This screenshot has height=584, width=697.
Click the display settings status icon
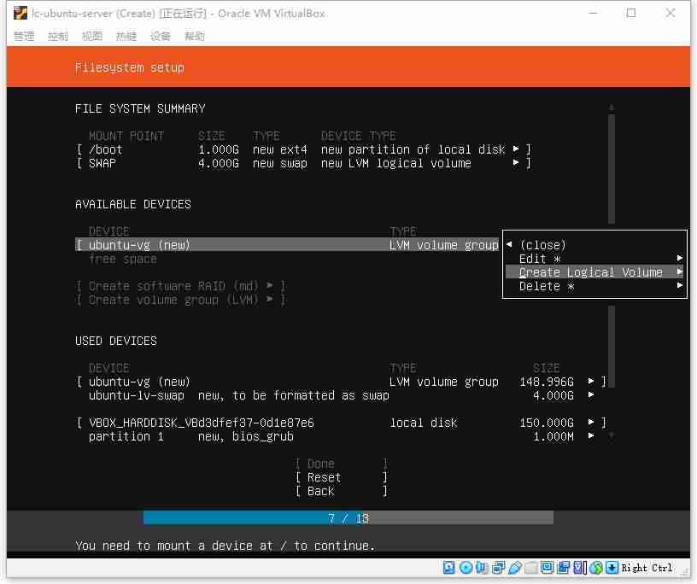(548, 568)
